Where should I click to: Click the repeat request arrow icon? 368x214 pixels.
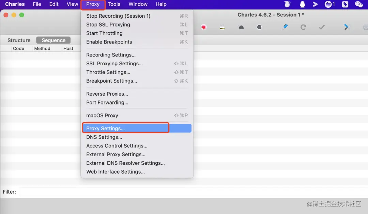coord(303,27)
